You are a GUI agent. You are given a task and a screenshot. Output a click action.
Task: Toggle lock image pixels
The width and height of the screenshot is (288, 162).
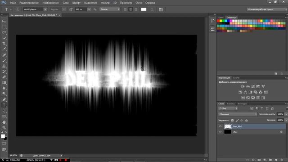237,120
